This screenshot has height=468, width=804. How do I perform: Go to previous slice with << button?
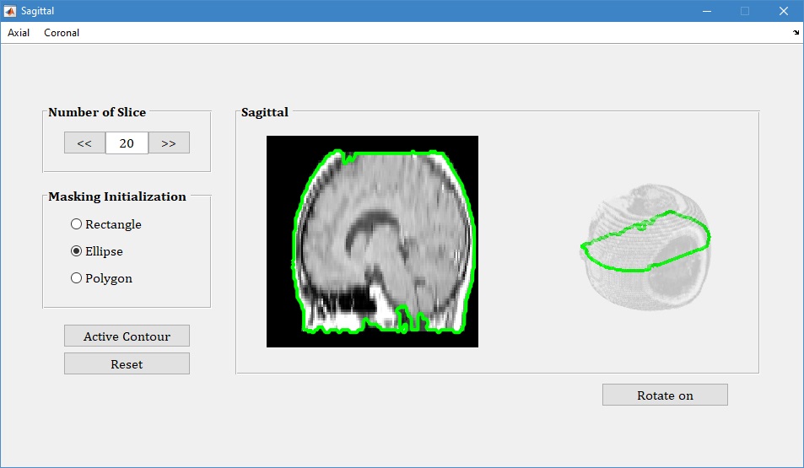(84, 143)
